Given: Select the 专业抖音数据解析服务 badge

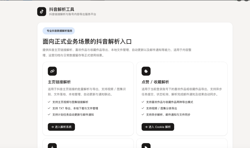Looking at the screenshot, I should (x=59, y=31).
